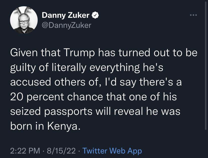Click the word guilty in the tweet

[x=23, y=68]
